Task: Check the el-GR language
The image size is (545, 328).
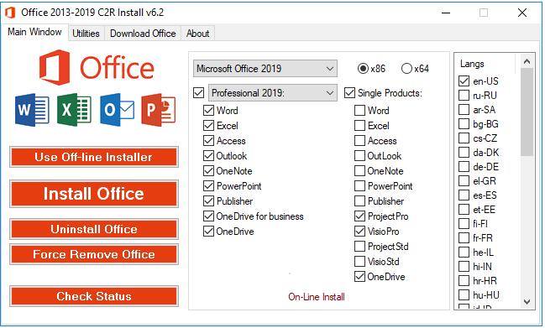Action: click(x=464, y=180)
